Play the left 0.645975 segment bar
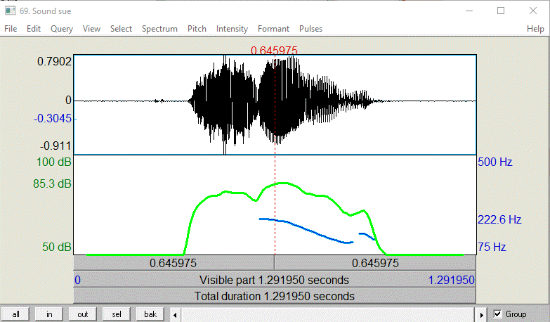 [173, 263]
